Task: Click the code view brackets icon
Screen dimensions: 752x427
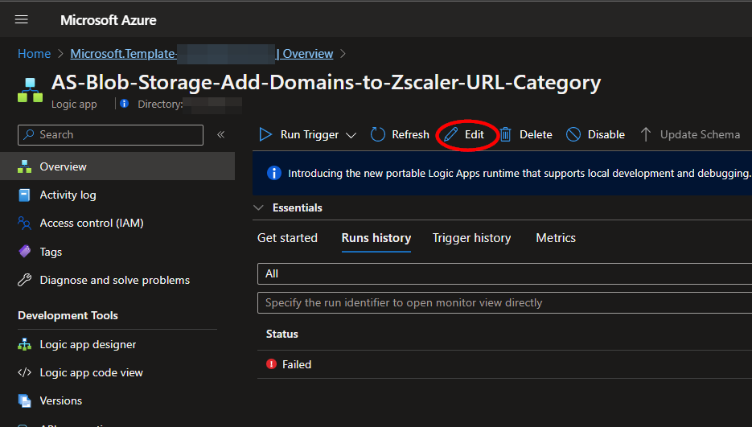Action: 24,372
